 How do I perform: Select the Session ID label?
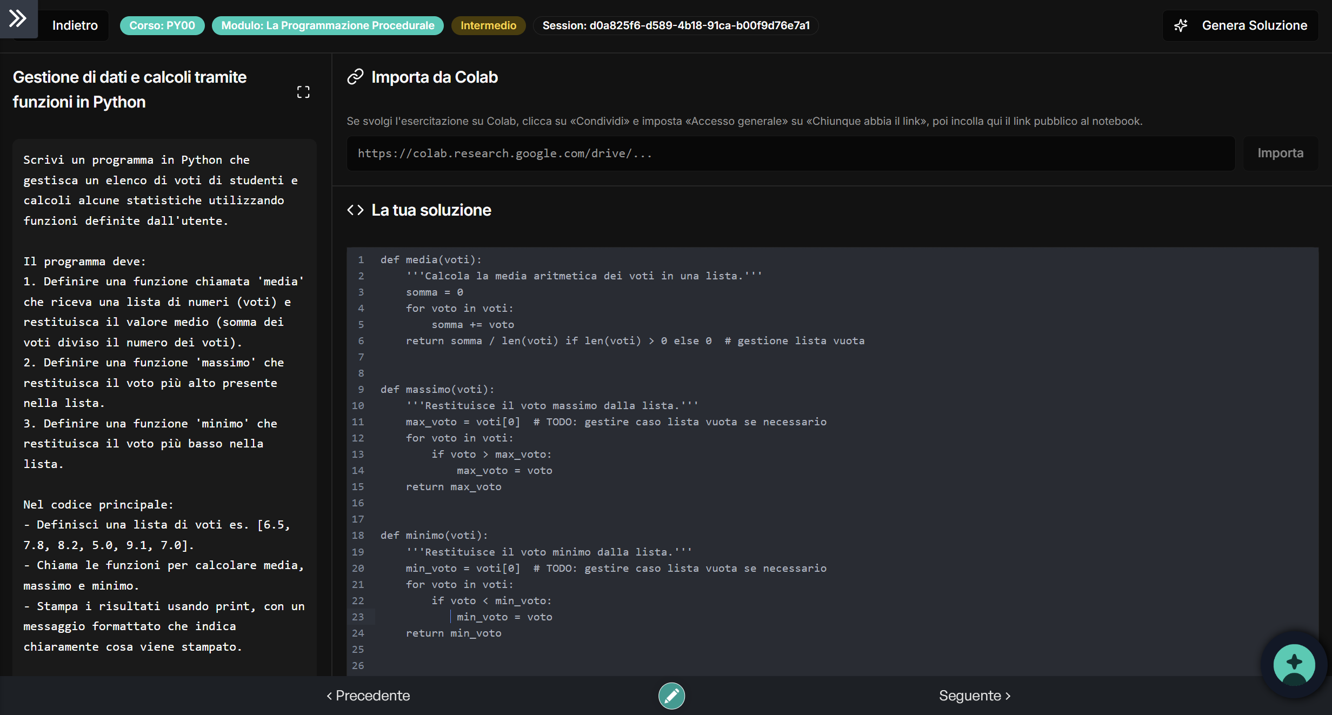676,25
